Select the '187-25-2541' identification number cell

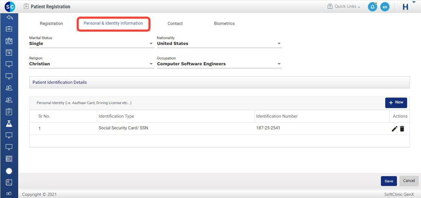[x=268, y=128]
